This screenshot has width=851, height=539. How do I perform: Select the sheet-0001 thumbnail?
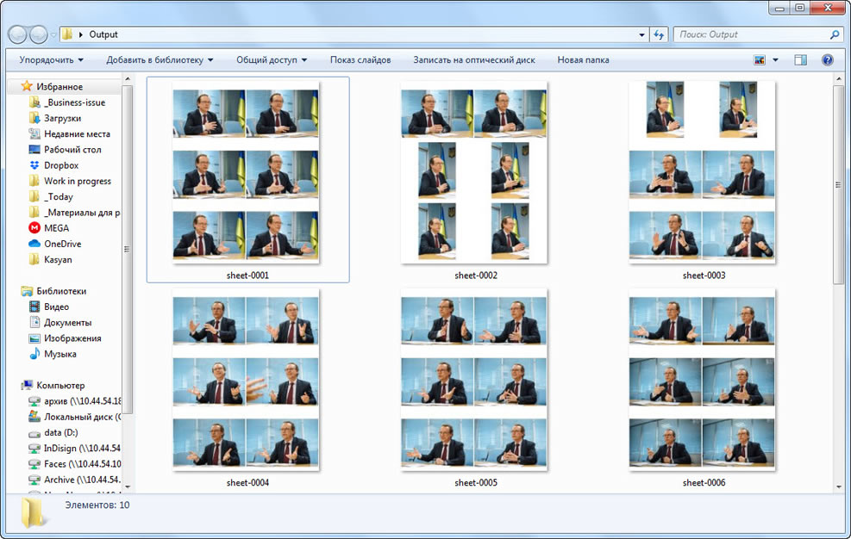pyautogui.click(x=246, y=173)
